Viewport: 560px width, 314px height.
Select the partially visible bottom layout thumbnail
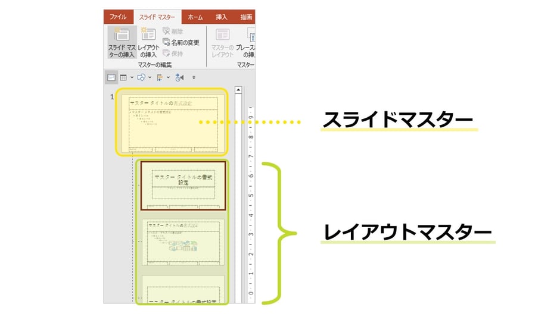(183, 289)
